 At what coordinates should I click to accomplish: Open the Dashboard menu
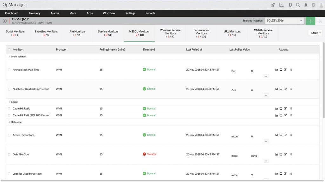coord(12,13)
